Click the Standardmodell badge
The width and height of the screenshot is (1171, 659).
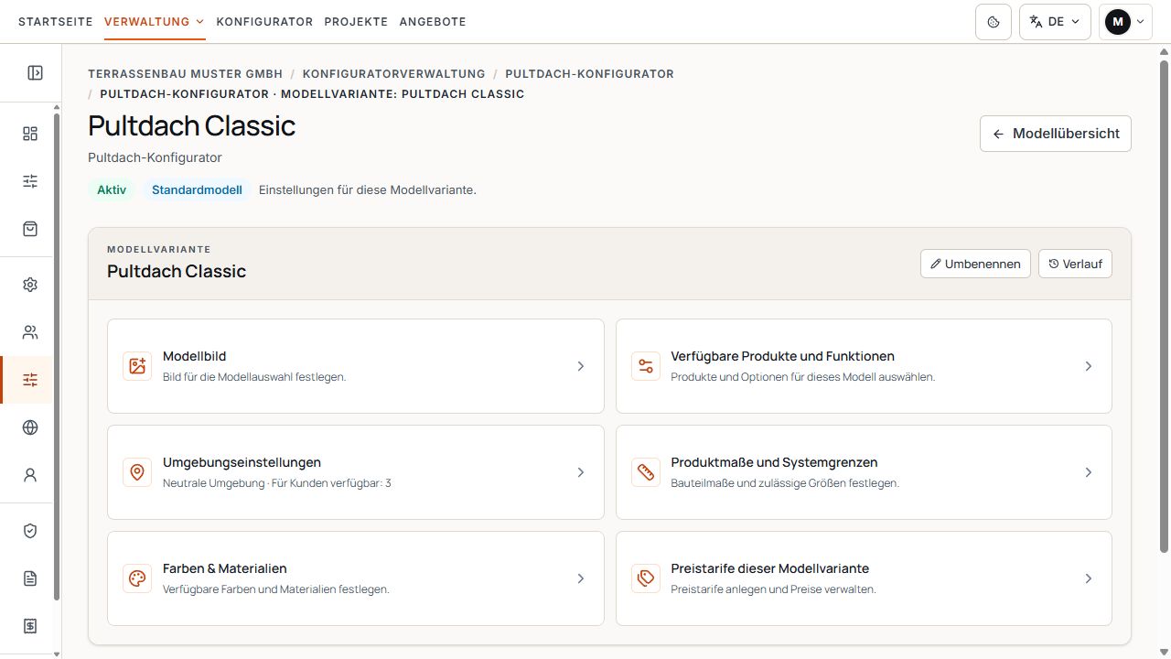197,190
